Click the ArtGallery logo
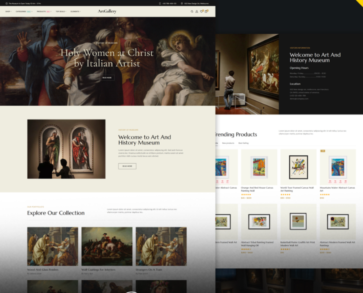The width and height of the screenshot is (363, 293). 107,11
